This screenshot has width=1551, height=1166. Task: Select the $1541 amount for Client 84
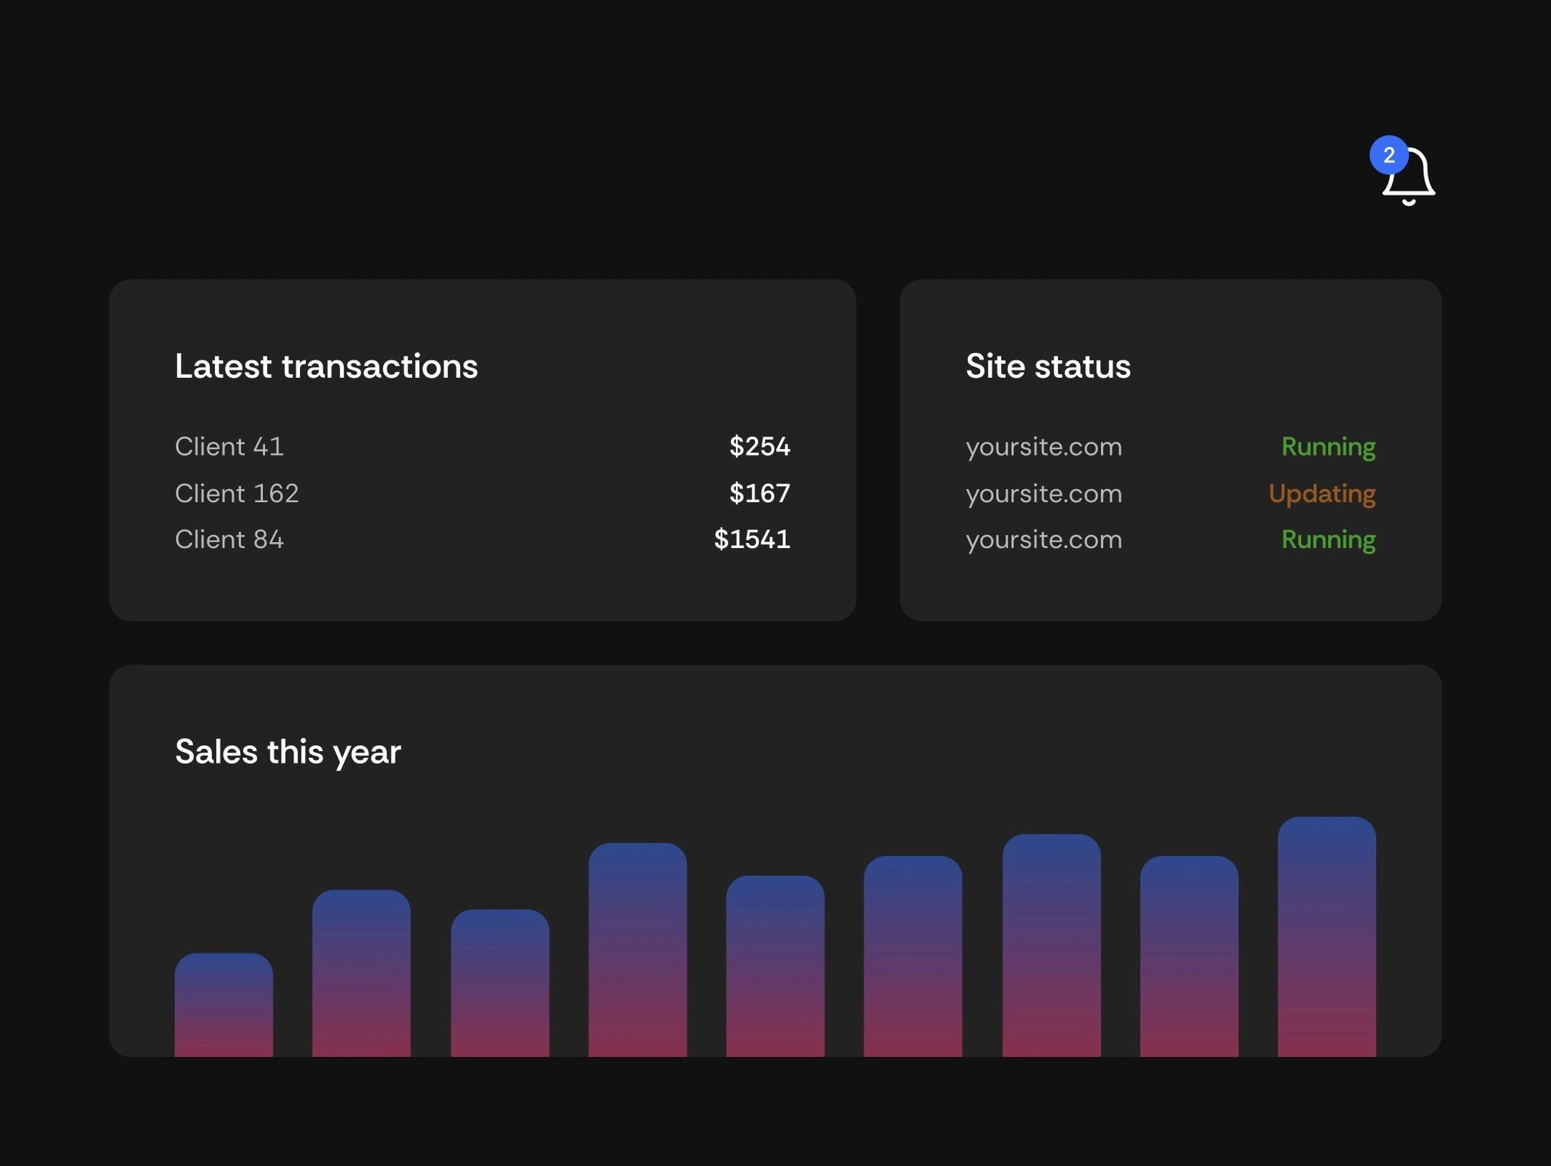click(751, 539)
